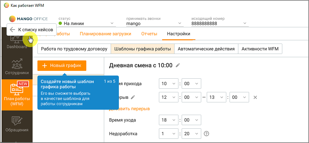
Task: Click the NEW badge on WFM item
Action: pyautogui.click(x=23, y=84)
